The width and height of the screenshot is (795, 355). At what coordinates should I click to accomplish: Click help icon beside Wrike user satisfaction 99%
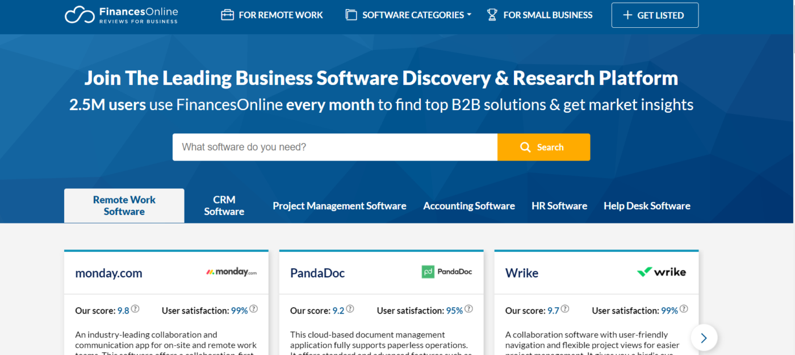tap(684, 309)
